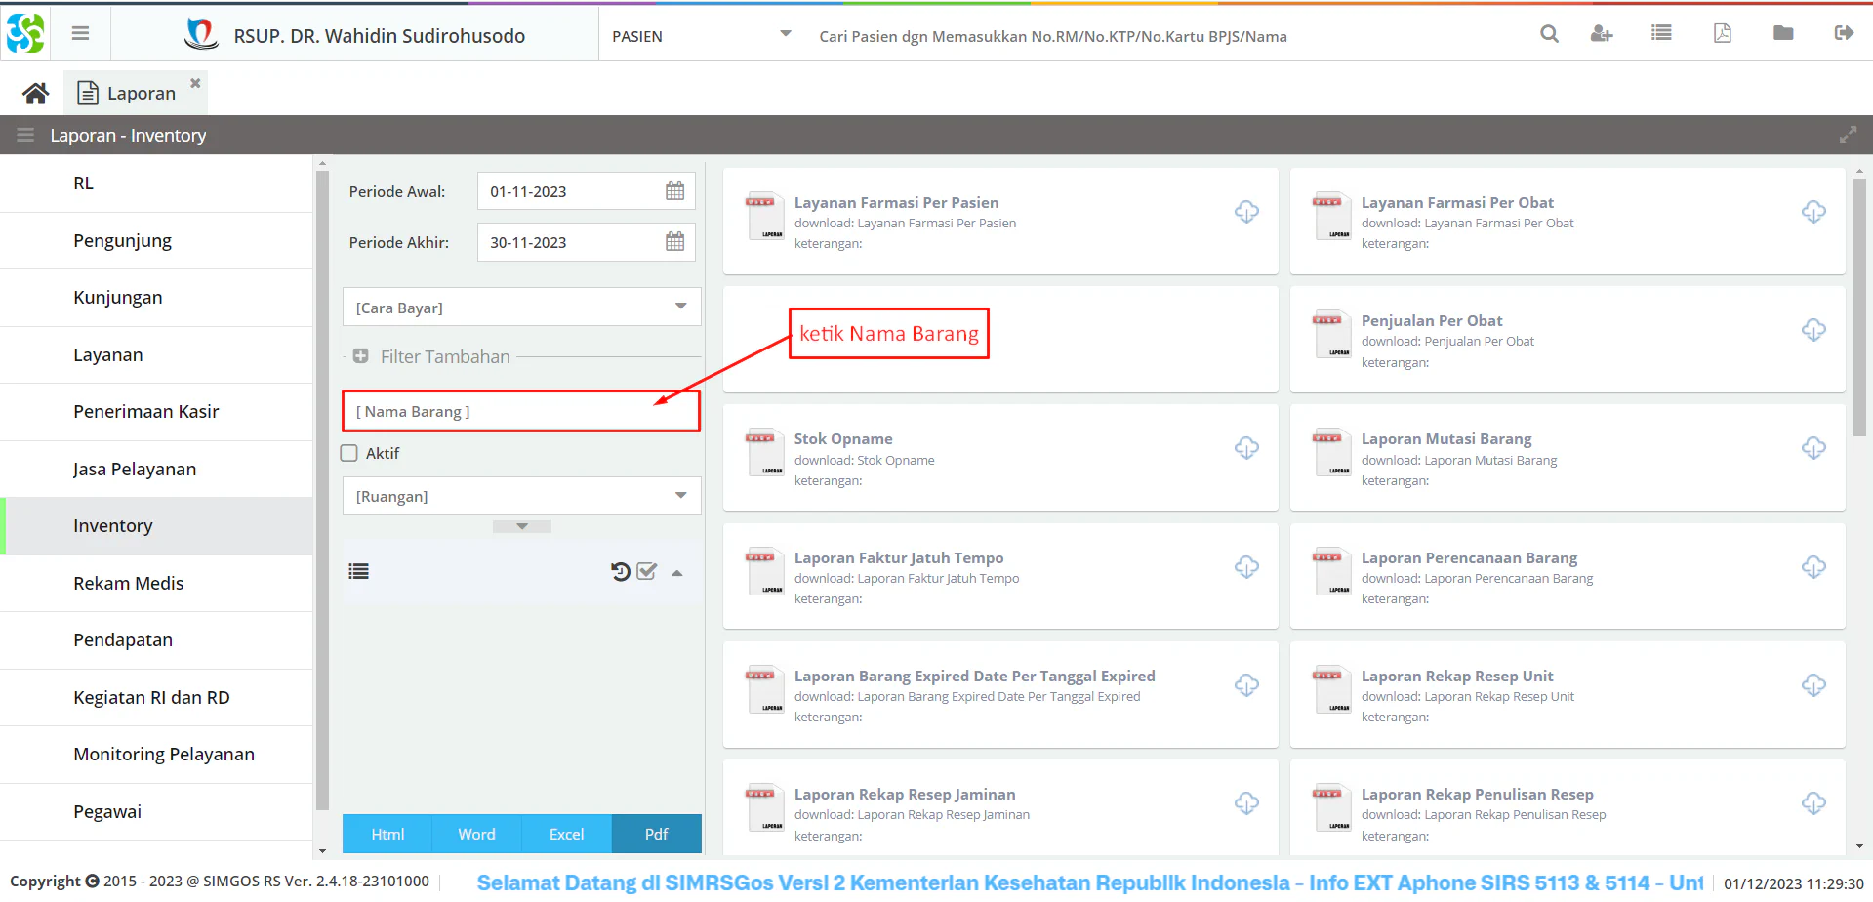
Task: Download Laporan Perencanaan Barang report
Action: click(x=1813, y=567)
